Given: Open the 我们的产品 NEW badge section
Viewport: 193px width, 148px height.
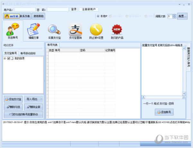Looking at the screenshot, I should tap(117, 31).
